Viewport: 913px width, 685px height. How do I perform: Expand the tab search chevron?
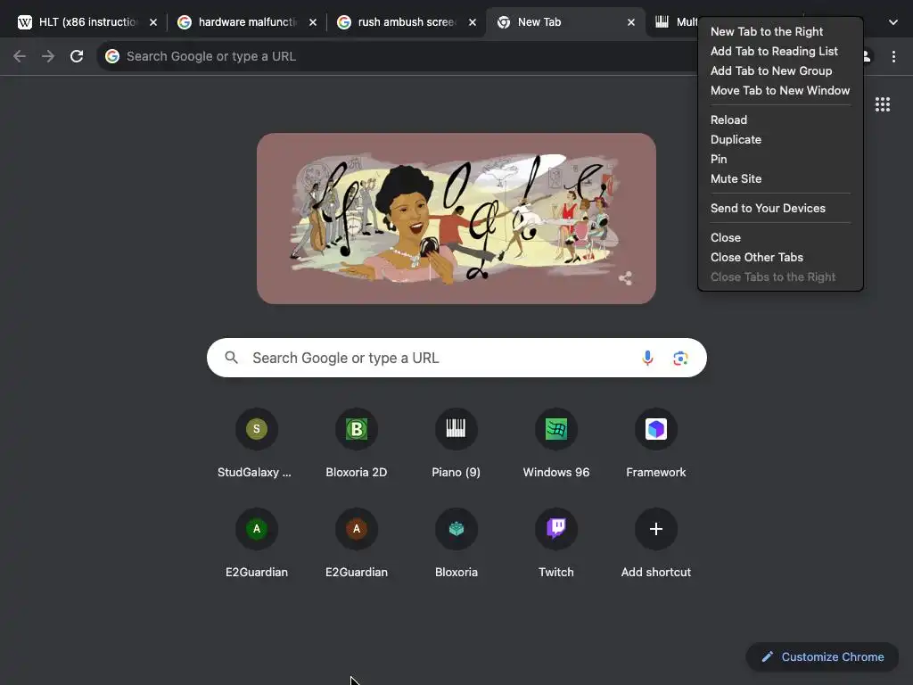pos(892,22)
